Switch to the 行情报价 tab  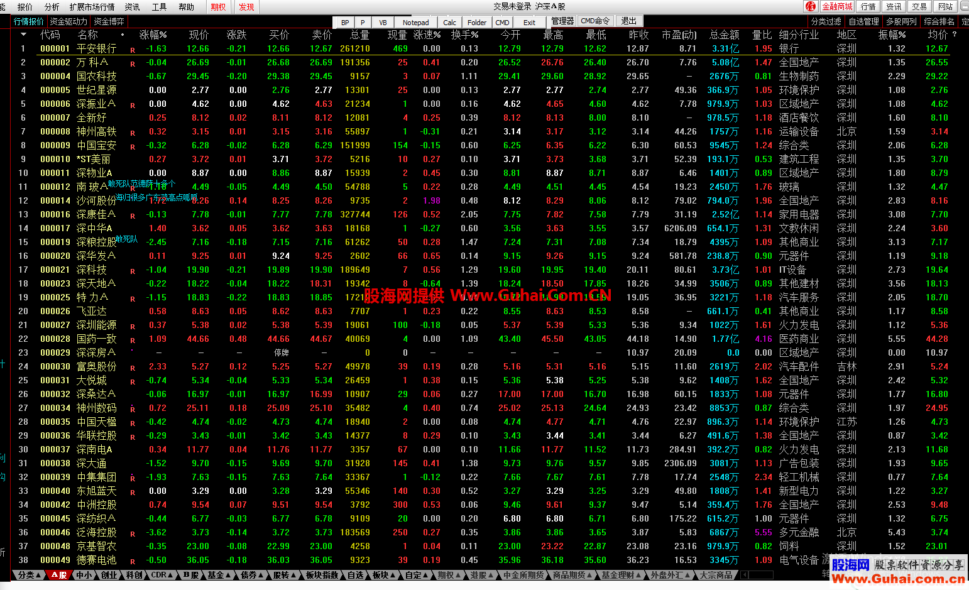(30, 21)
